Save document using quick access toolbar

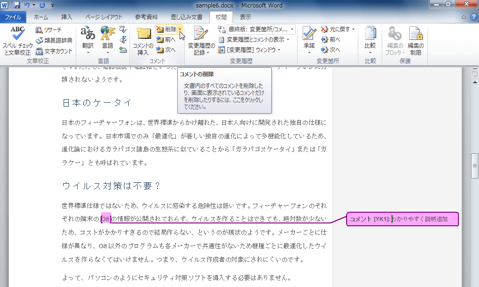point(17,5)
